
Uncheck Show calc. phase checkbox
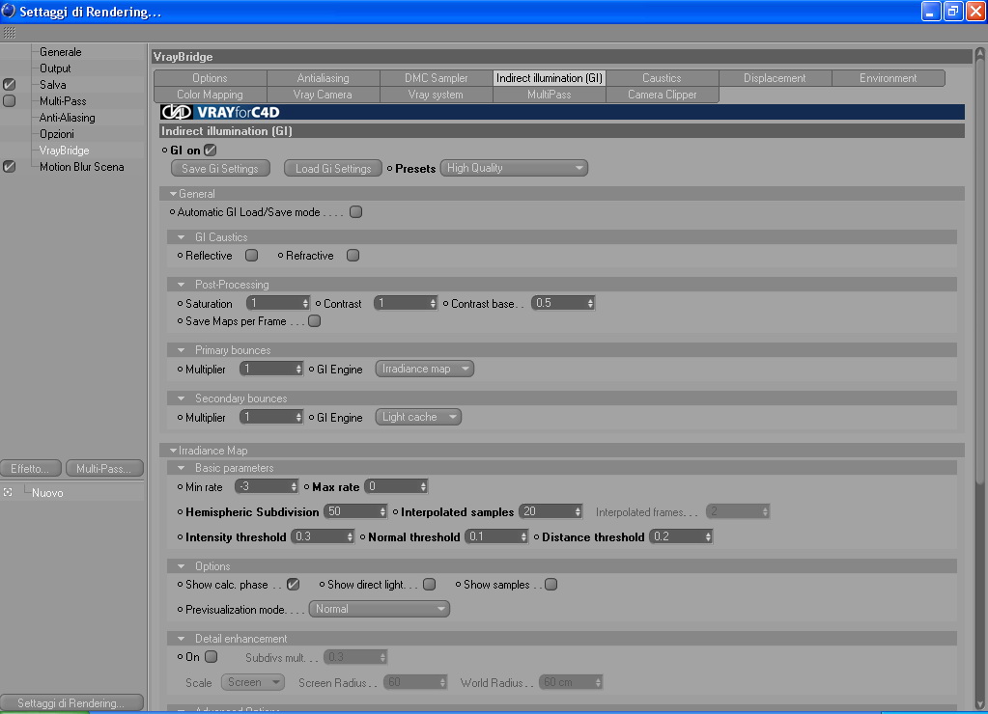[x=293, y=585]
